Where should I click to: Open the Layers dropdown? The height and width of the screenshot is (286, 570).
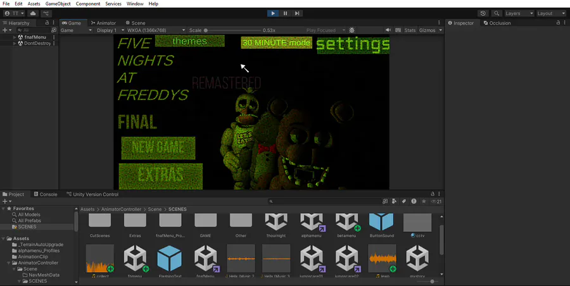(x=519, y=13)
